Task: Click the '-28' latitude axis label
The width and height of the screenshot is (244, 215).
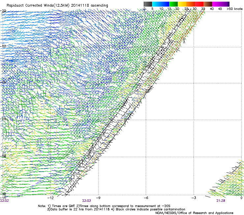Action: click(3, 156)
